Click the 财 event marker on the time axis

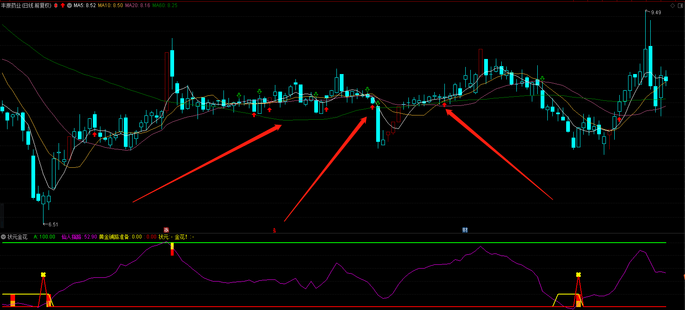coord(465,230)
